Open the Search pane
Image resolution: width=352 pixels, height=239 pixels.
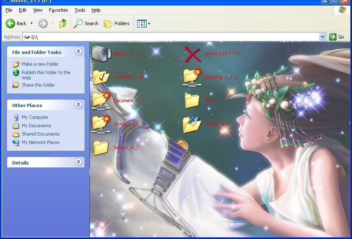(86, 23)
